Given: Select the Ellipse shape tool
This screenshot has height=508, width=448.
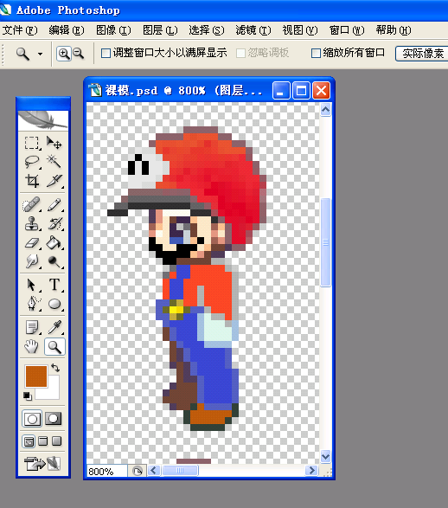Looking at the screenshot, I should [54, 304].
